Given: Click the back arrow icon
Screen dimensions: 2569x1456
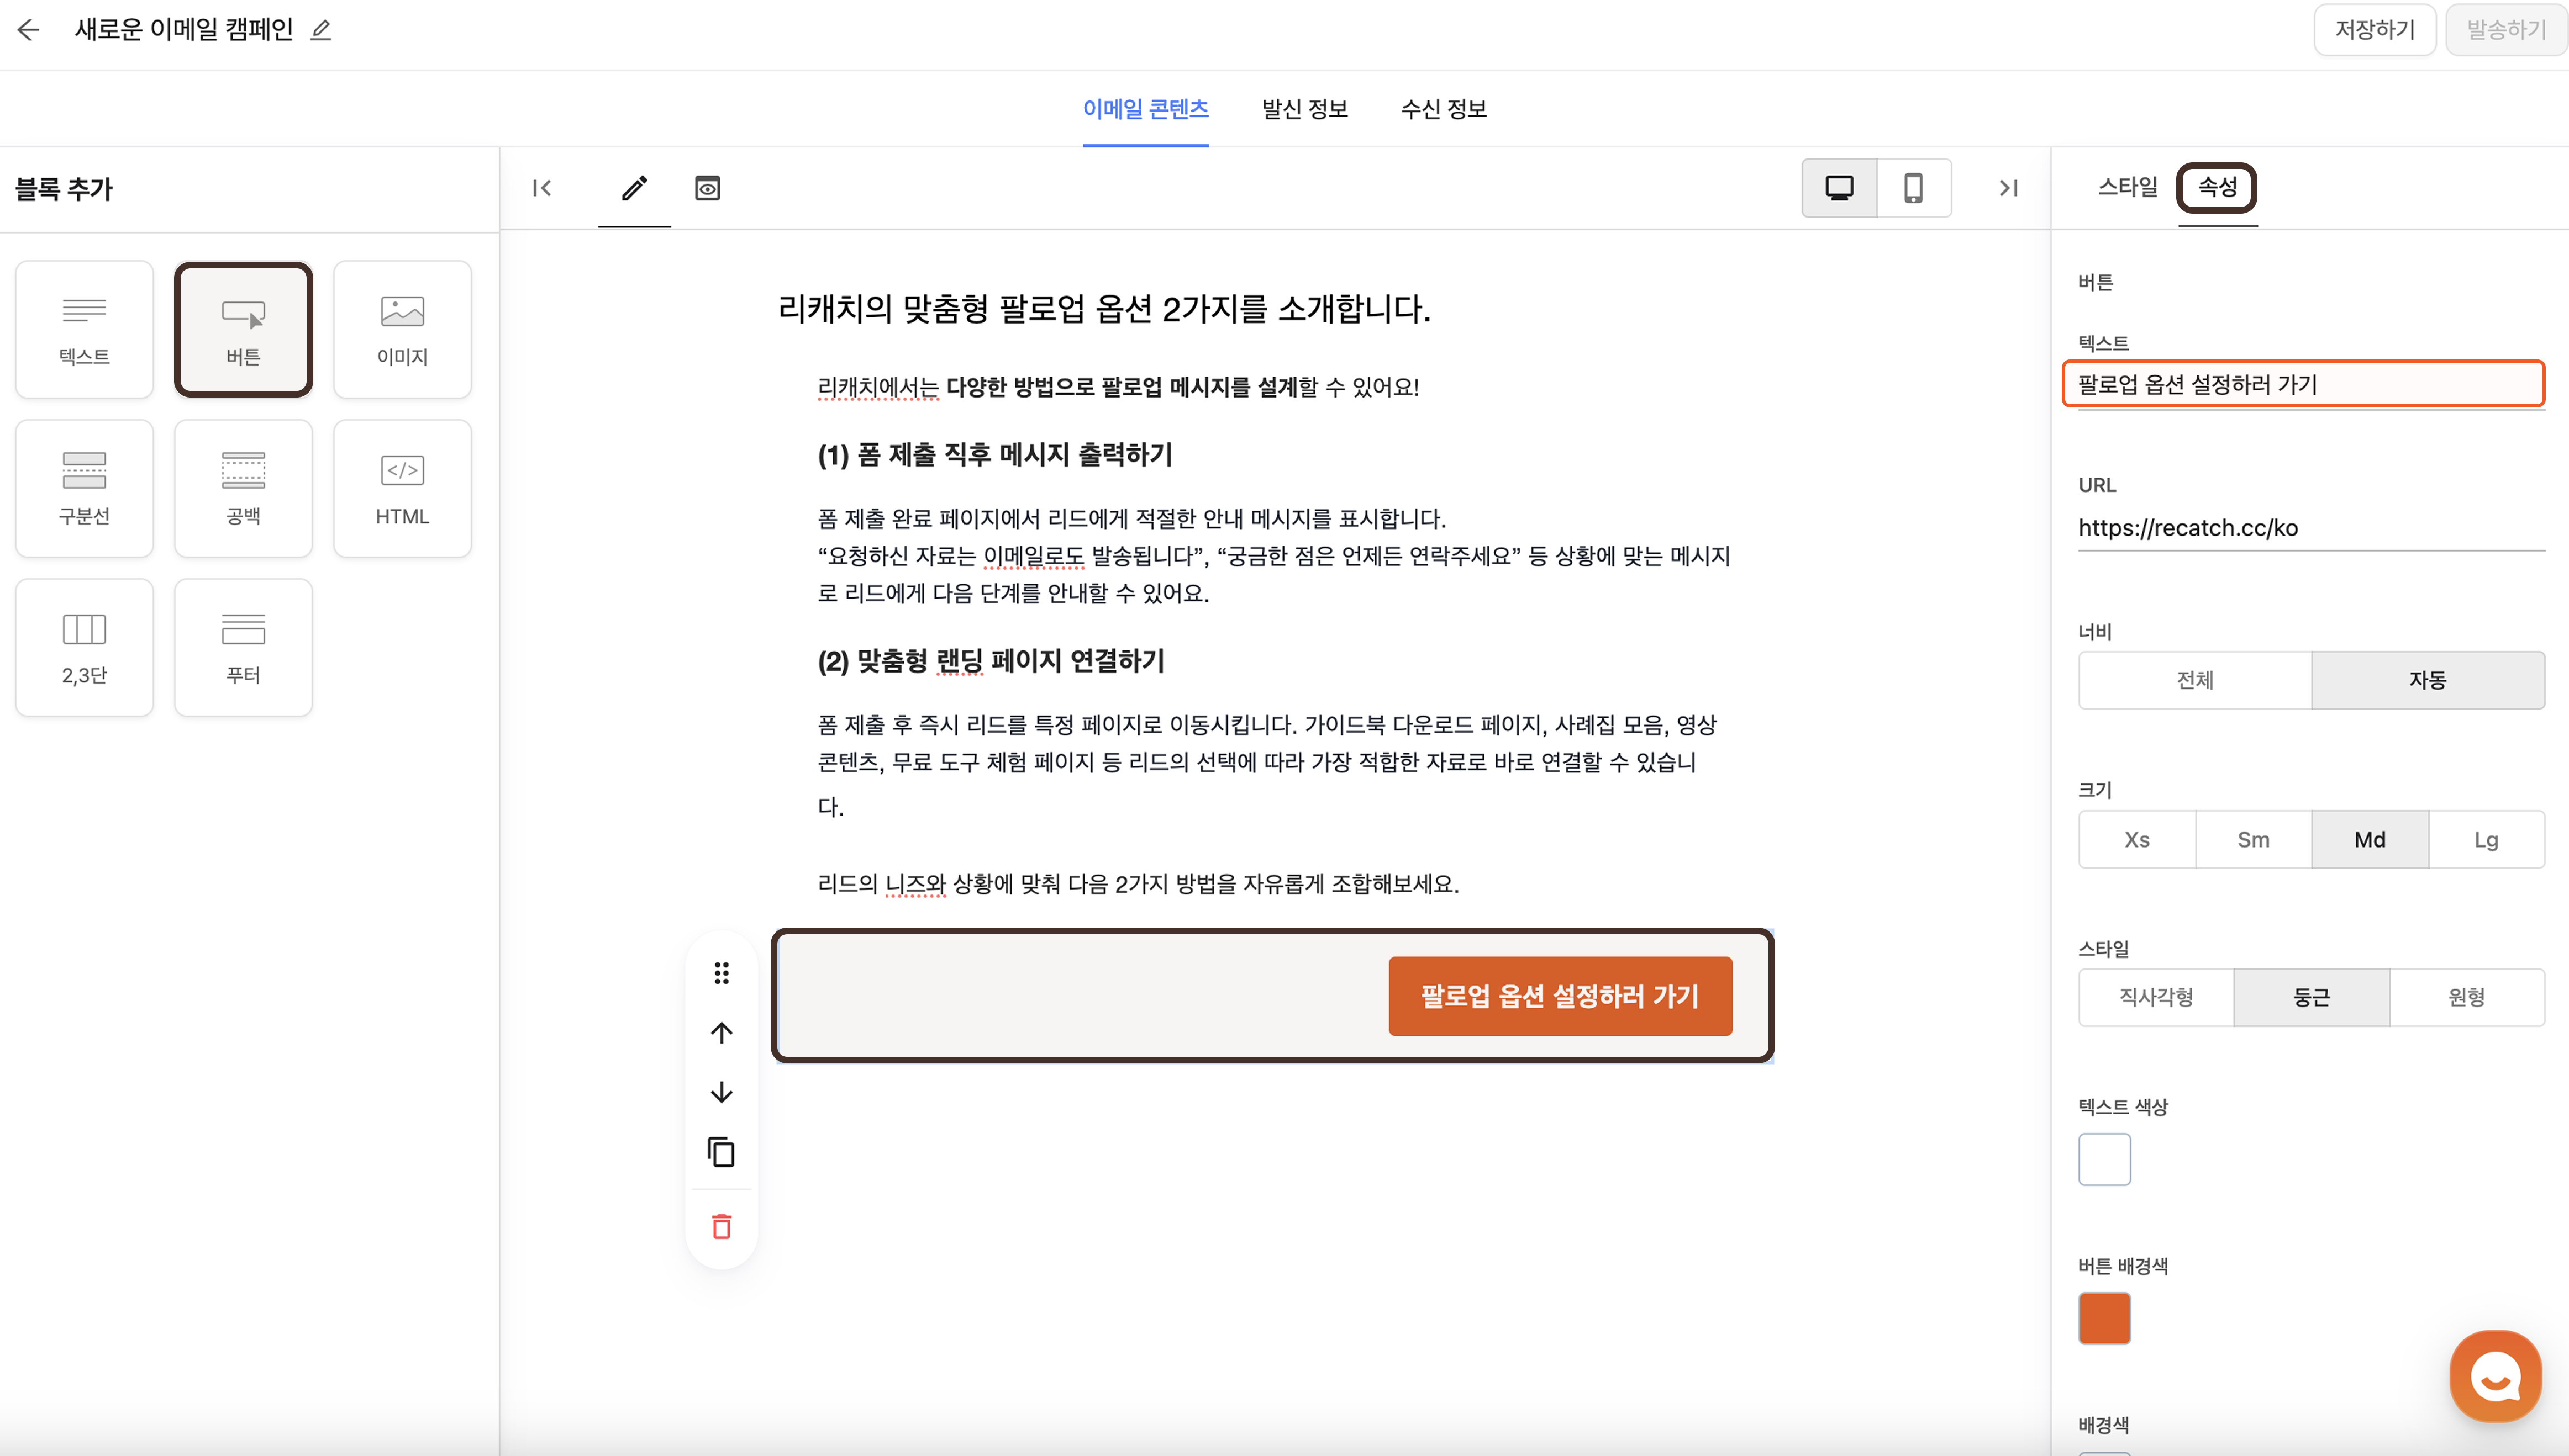Looking at the screenshot, I should (x=28, y=30).
